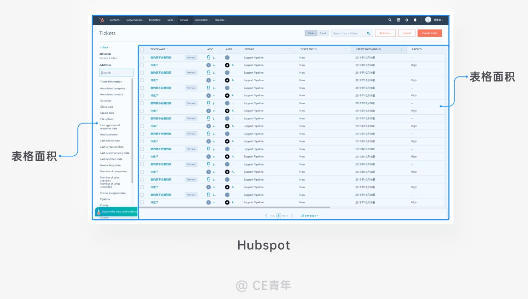This screenshot has width=528, height=299.
Task: Click the Import button
Action: tap(406, 33)
